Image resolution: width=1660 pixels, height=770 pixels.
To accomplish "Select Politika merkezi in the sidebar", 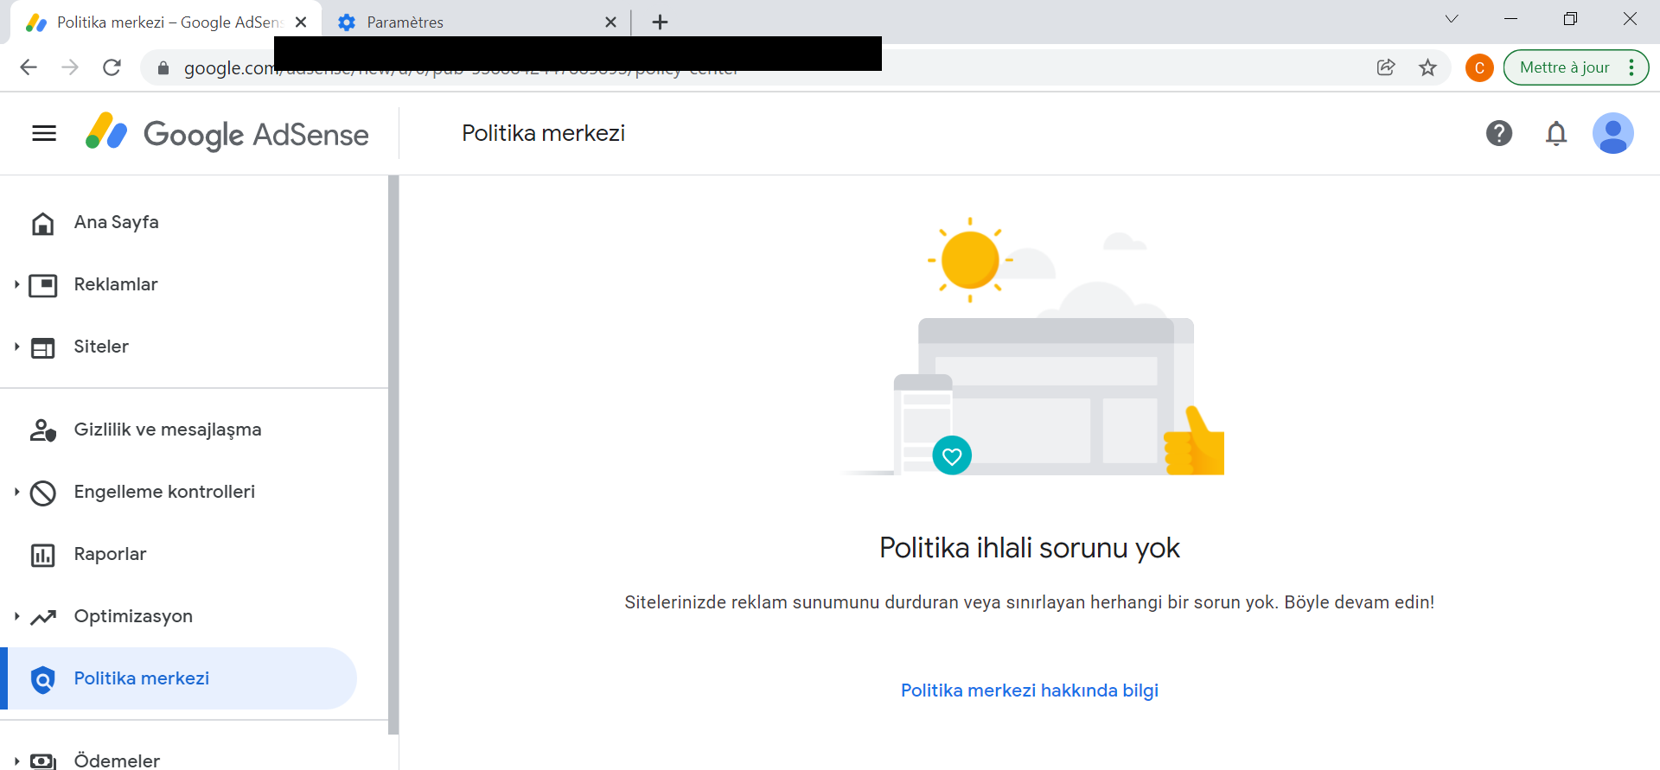I will point(178,678).
